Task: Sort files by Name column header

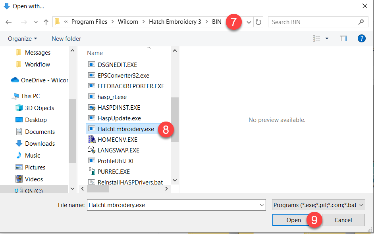Action: (x=95, y=53)
